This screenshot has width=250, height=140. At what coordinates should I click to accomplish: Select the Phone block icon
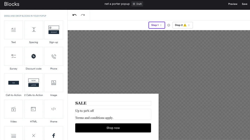coord(54,56)
